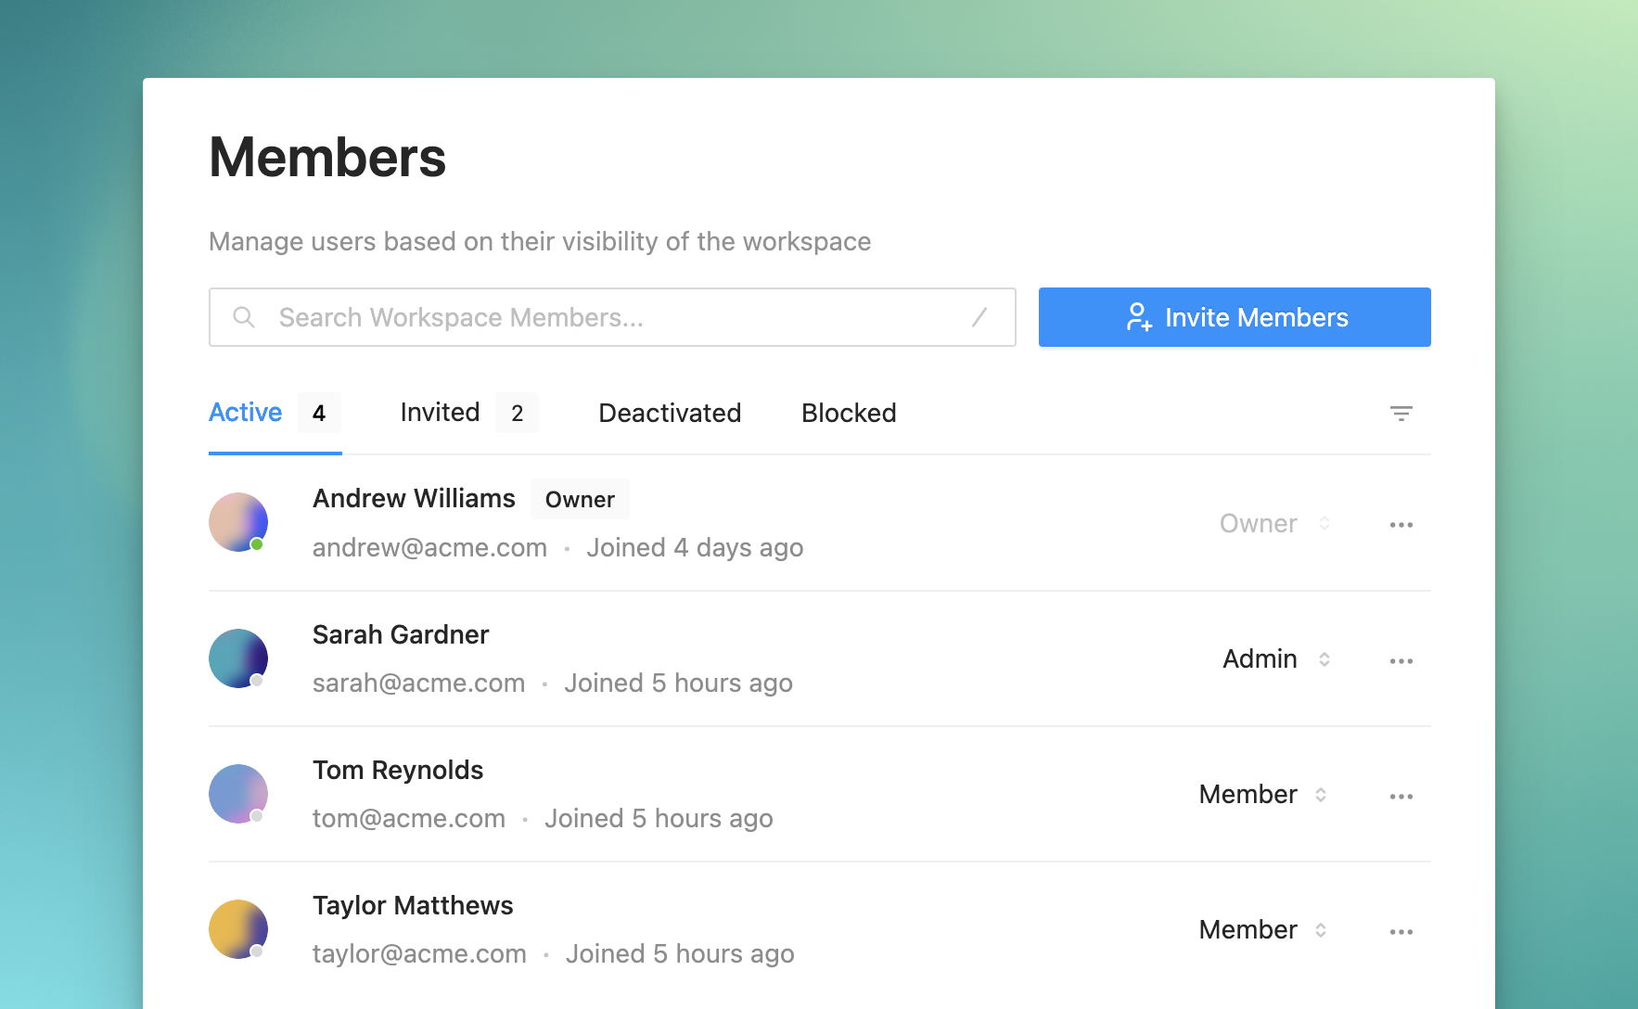Screen dimensions: 1638x1009
Task: Change Taylor Matthews' Member role selector
Action: click(1262, 930)
